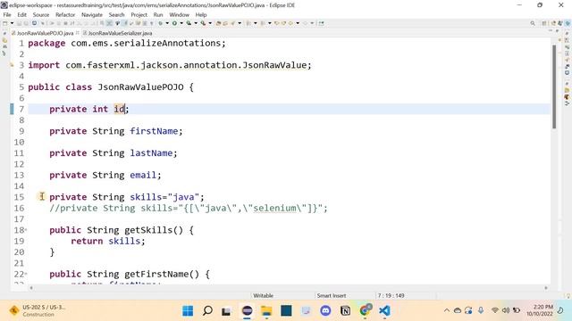Screen dimensions: 572x321
Task: Open Chrome from the taskbar
Action: coord(365,311)
